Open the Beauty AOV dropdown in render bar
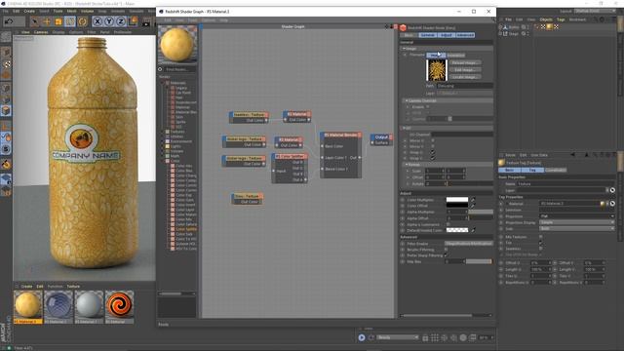The image size is (624, 351). click(x=397, y=337)
